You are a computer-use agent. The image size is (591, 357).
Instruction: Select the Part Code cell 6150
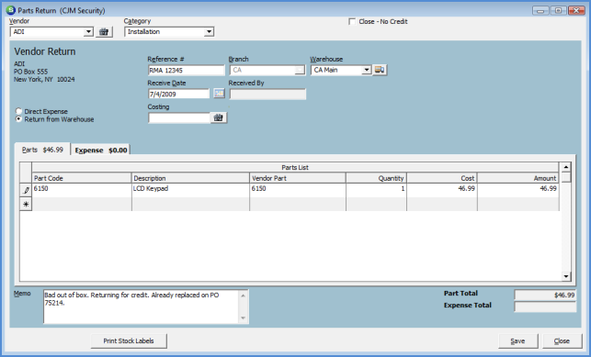coord(82,190)
